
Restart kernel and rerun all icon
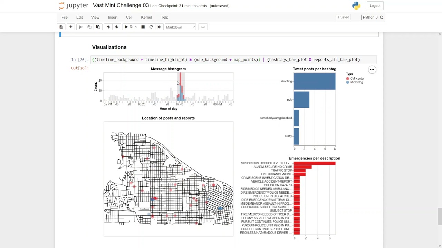coord(159,27)
